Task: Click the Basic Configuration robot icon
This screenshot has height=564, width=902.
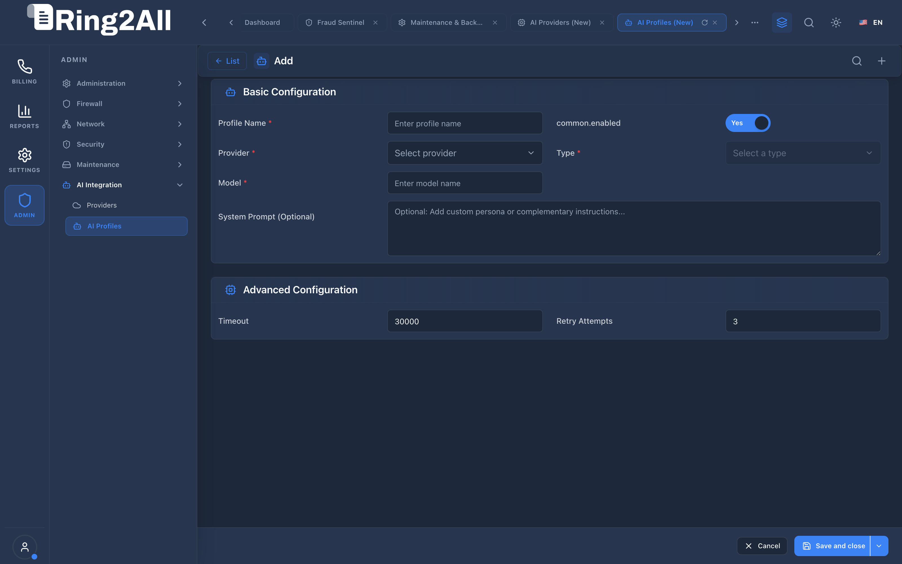Action: point(230,92)
